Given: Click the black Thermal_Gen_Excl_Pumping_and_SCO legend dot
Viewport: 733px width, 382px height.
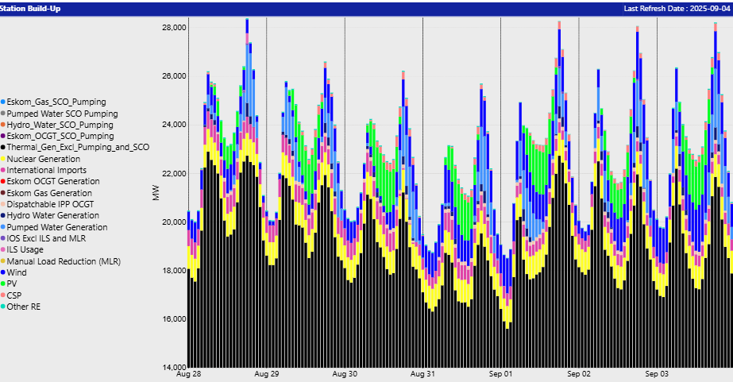Looking at the screenshot, I should point(3,148).
